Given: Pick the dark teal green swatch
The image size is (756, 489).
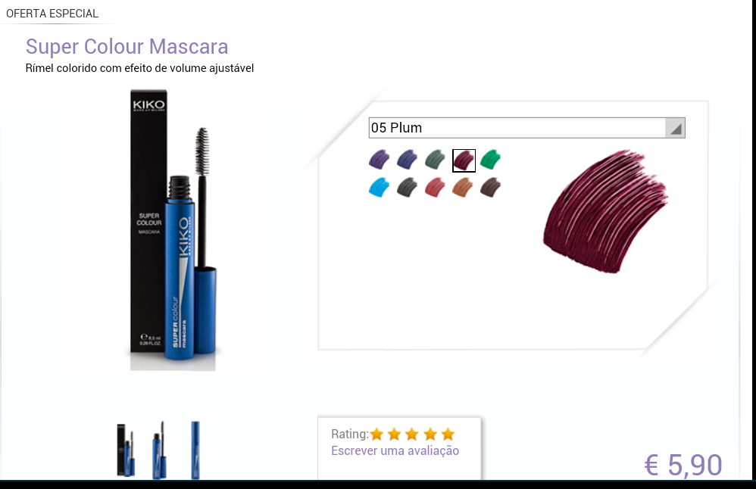Looking at the screenshot, I should point(436,160).
